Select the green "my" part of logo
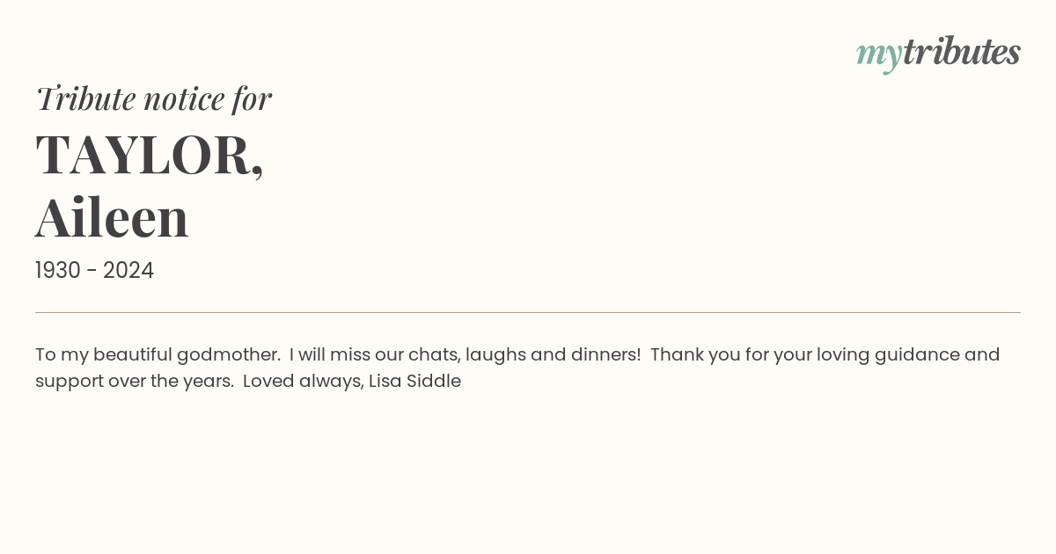This screenshot has height=554, width=1056. pos(878,56)
